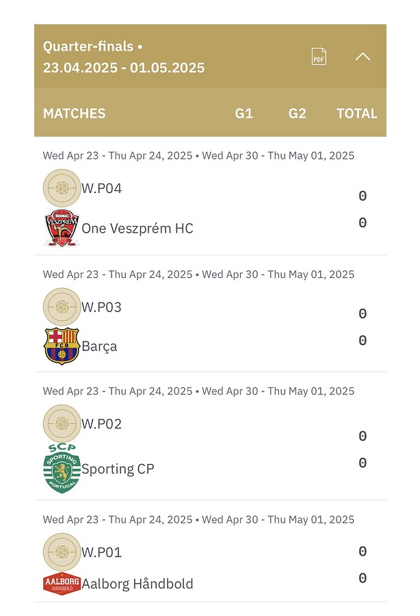Click the MATCHES column heading
Viewport: 420px width, 616px height.
pyautogui.click(x=74, y=114)
